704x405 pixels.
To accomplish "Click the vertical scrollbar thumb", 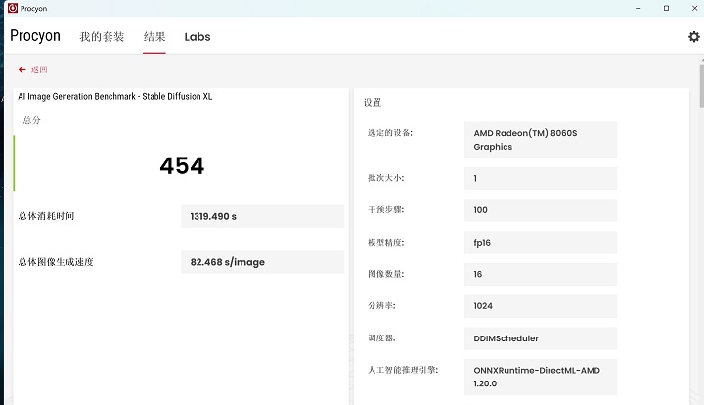I will pos(701,85).
